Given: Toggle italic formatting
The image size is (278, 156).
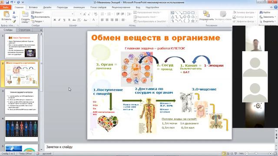Looking at the screenshot, I should click(60, 20).
